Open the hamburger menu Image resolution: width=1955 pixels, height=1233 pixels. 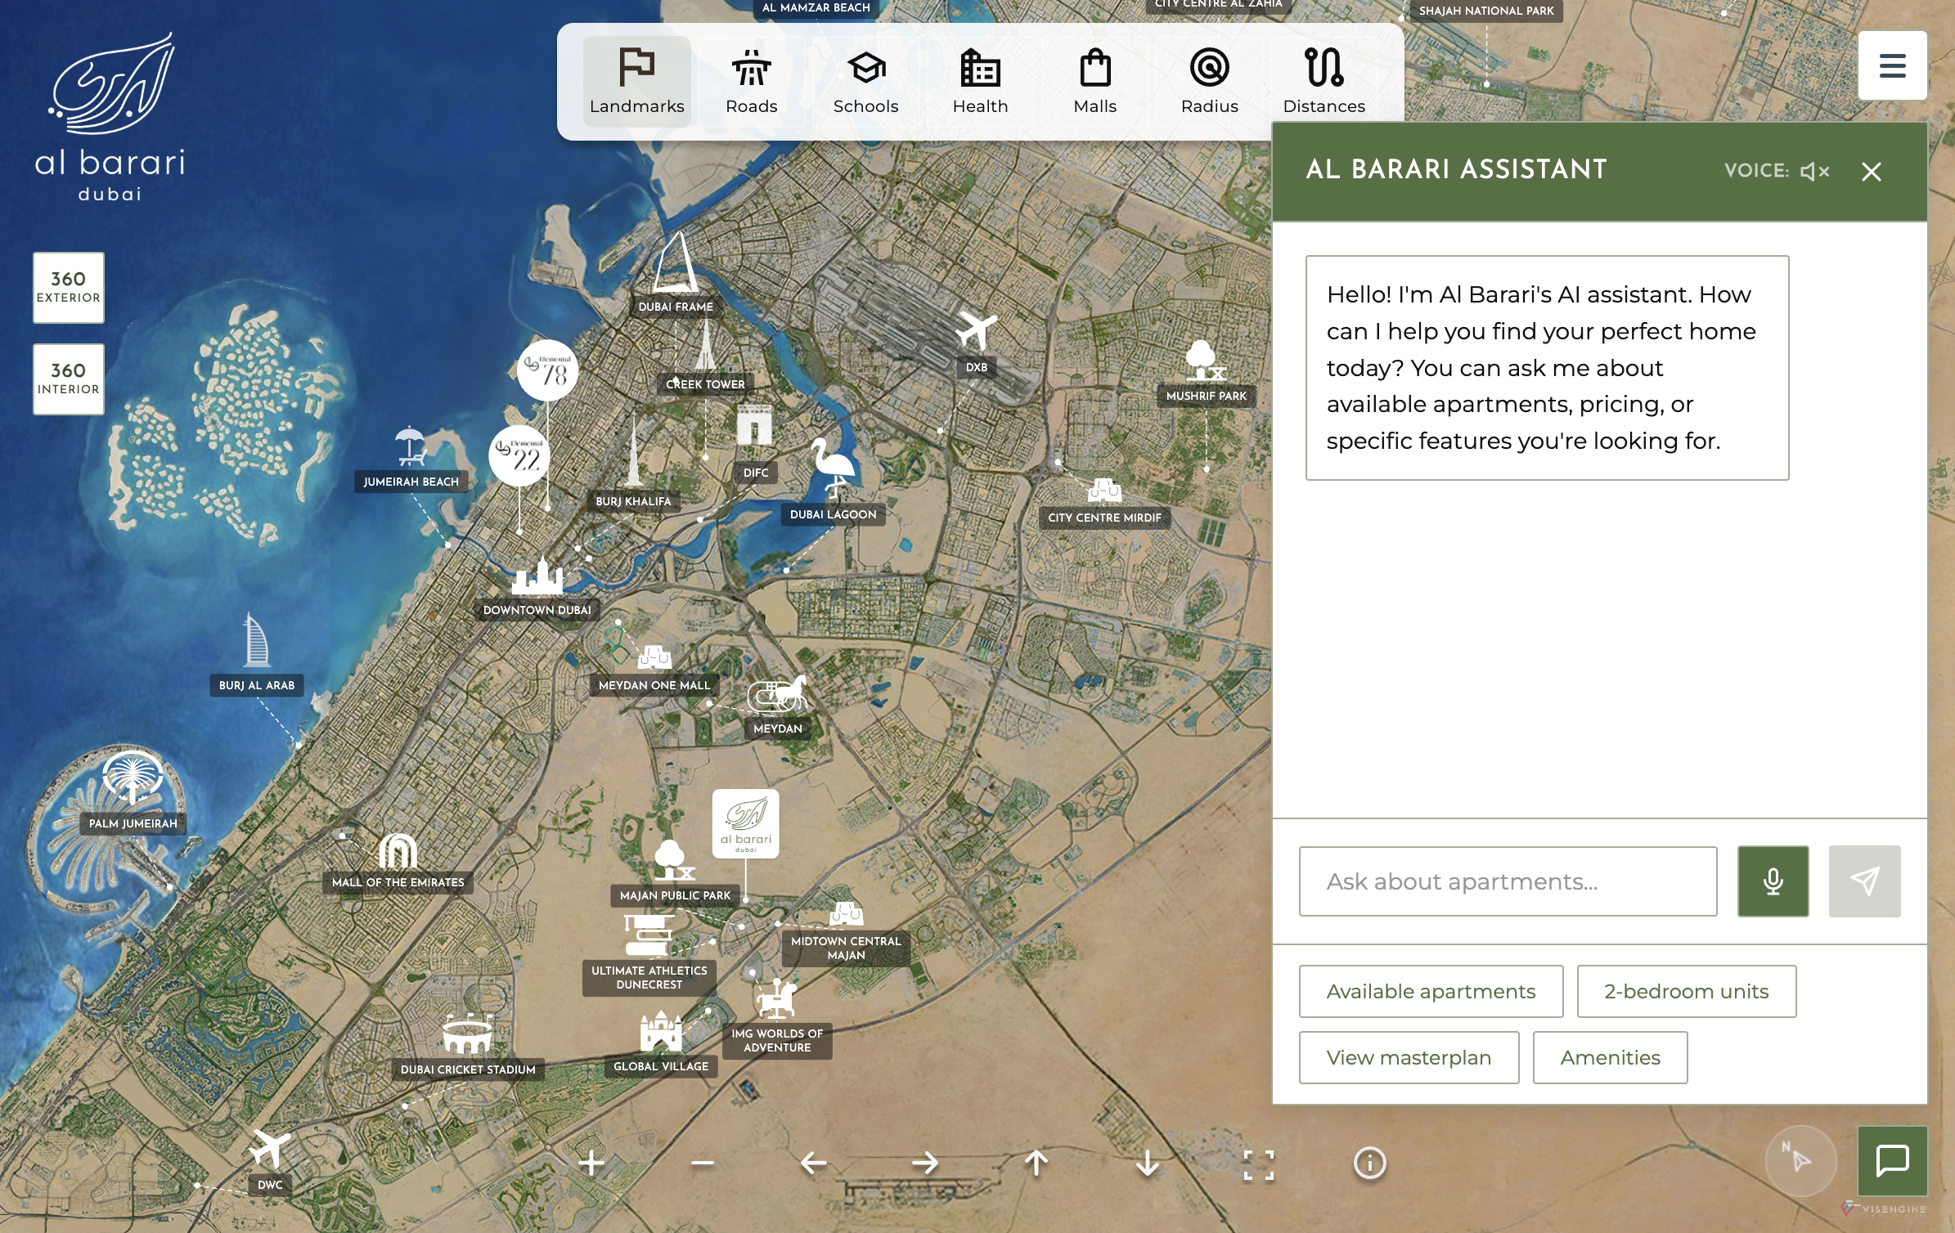point(1892,65)
